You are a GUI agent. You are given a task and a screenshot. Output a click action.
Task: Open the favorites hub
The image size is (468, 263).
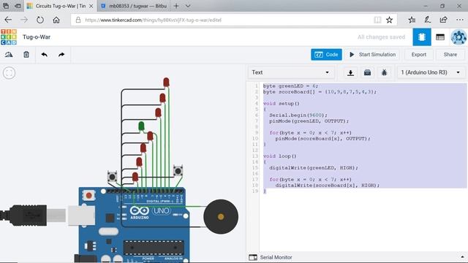tap(412, 20)
